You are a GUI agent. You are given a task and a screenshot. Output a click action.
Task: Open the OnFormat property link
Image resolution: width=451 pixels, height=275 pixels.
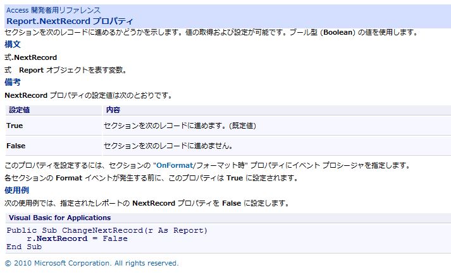point(175,165)
